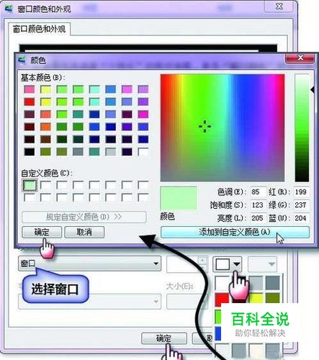
Task: Close the 颜色 dialog with the red X
Action: [300, 58]
